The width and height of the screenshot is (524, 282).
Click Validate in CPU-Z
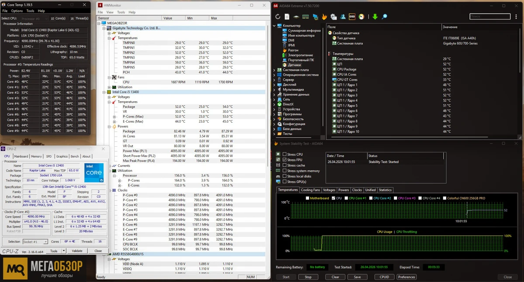[78, 251]
